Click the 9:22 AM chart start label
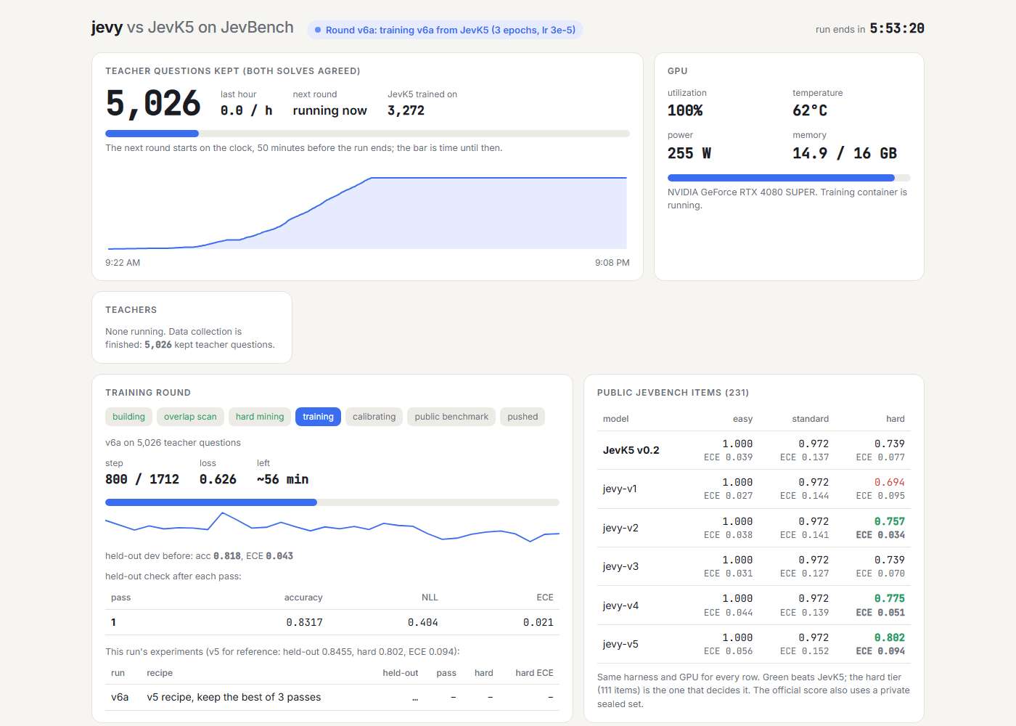1016x726 pixels. pyautogui.click(x=123, y=263)
